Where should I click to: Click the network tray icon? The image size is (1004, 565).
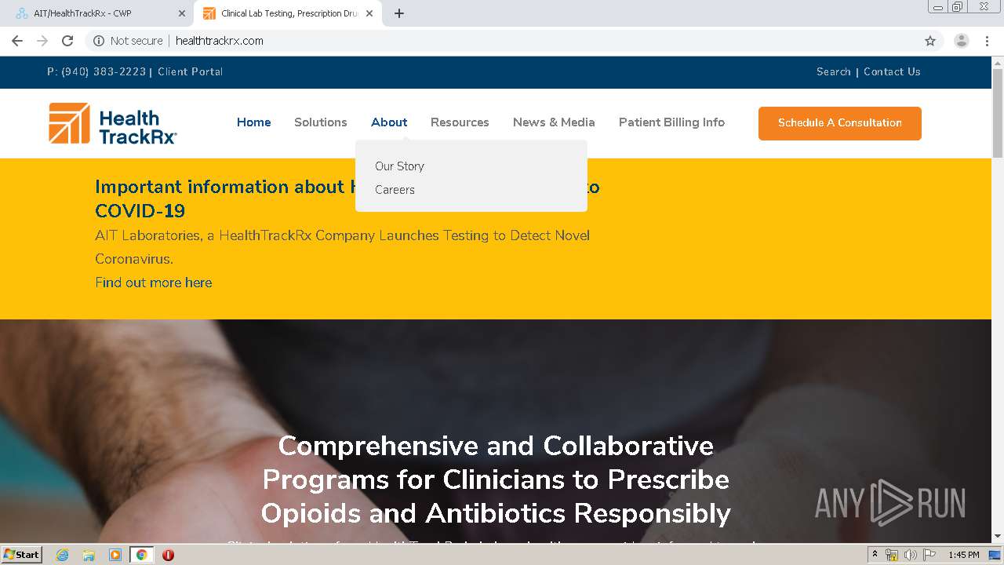(892, 555)
